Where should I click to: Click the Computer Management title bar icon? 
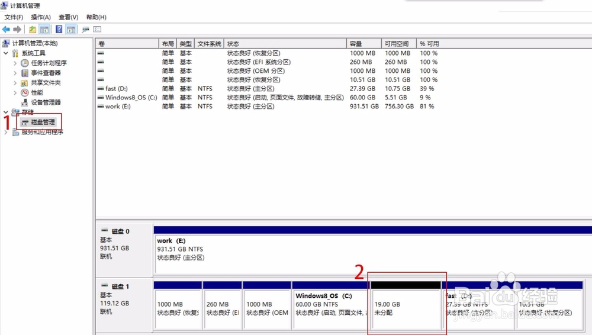(4, 5)
